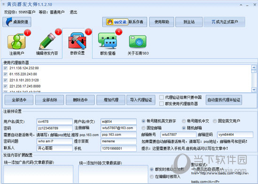
Task: Toggle the proxy 221.0.181.203:3128 checkbox
Action: tap(6, 80)
